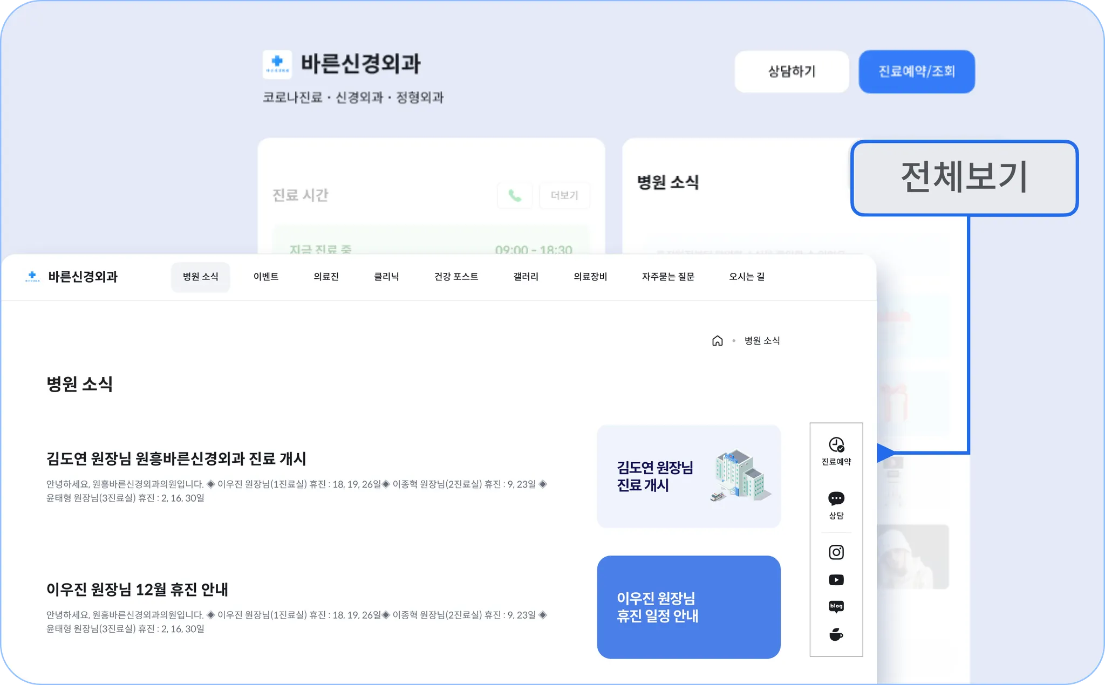This screenshot has height=685, width=1105.
Task: Open the Instagram icon link
Action: [x=836, y=552]
